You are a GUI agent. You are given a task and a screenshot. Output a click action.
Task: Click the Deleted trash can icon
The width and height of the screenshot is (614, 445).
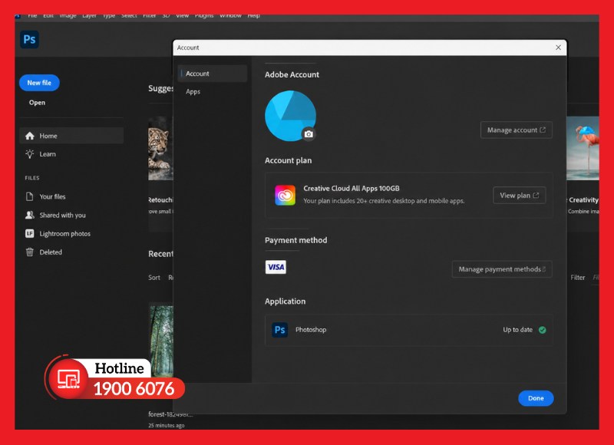click(x=30, y=252)
